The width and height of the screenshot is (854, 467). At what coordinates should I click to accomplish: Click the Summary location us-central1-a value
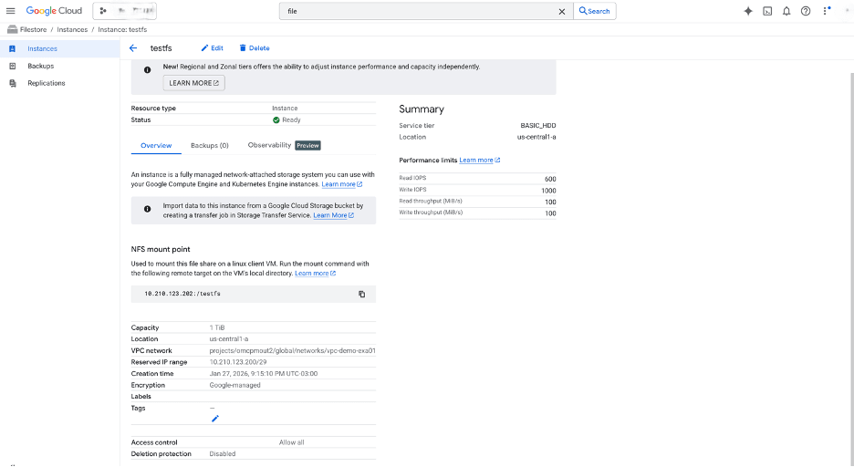tap(536, 137)
